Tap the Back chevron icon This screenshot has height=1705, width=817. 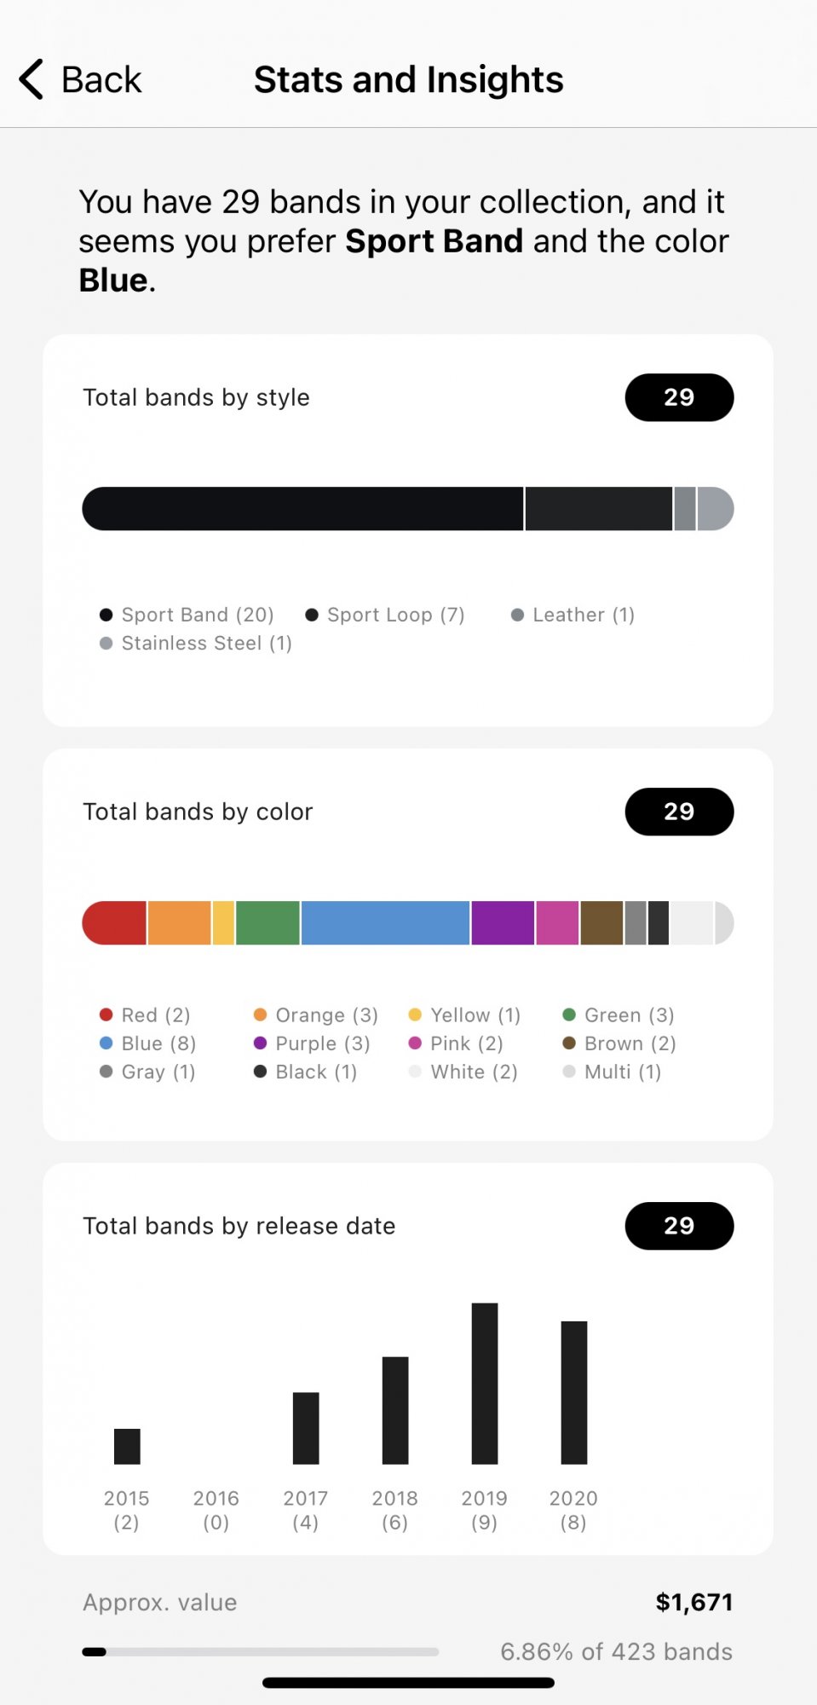[x=32, y=79]
